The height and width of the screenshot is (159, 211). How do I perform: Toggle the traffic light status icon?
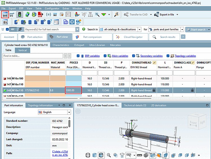pos(20,15)
